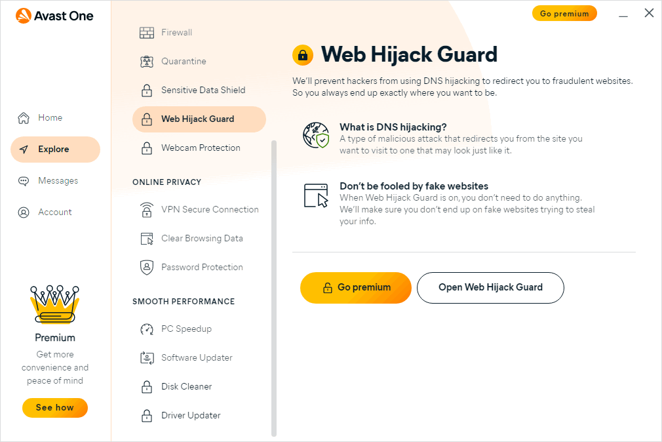
Task: Click the Driver Updater lock icon
Action: click(147, 415)
